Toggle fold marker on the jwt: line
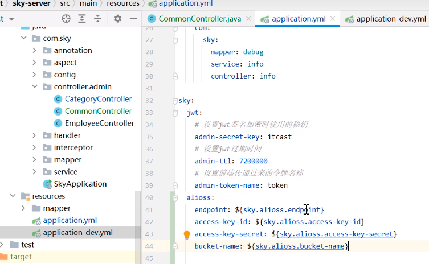Image resolution: width=429 pixels, height=264 pixels. click(175, 113)
